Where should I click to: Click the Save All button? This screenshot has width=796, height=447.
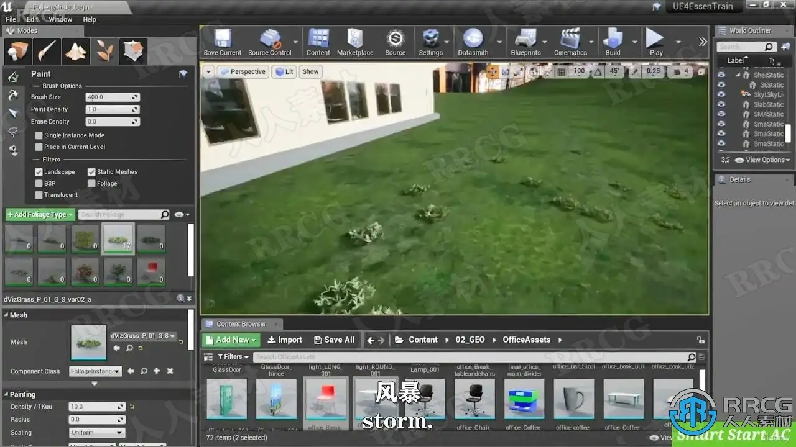335,340
